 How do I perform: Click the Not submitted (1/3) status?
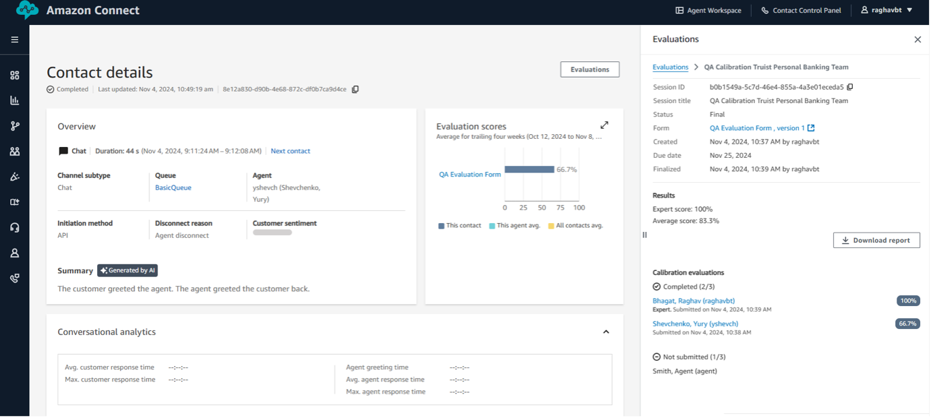click(689, 357)
